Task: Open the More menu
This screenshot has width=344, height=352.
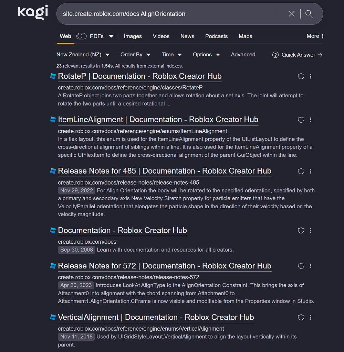Action: point(315,36)
